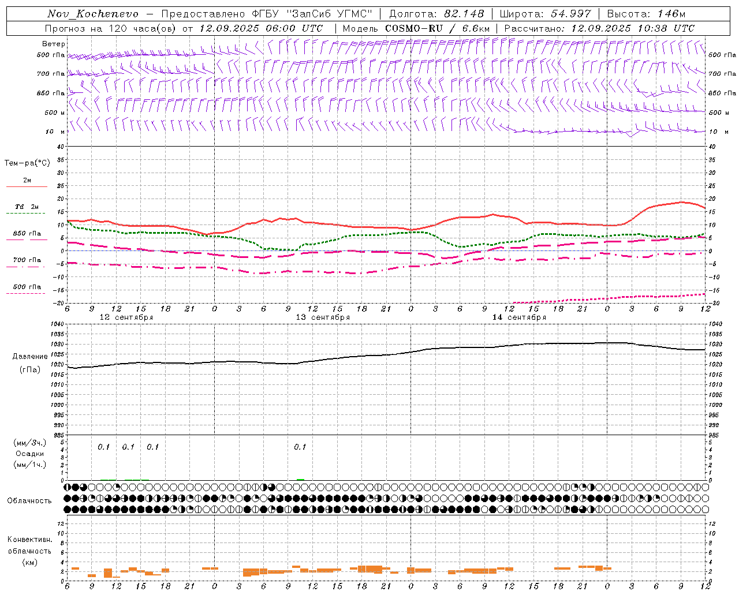Screen dimensions: 739x591
Task: Click the 14 сентября date label
Action: 519,317
